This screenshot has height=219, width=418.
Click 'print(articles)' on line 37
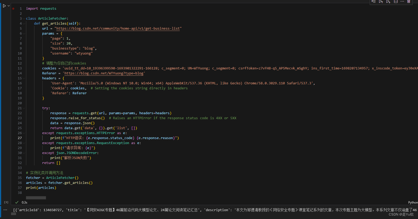point(41,188)
